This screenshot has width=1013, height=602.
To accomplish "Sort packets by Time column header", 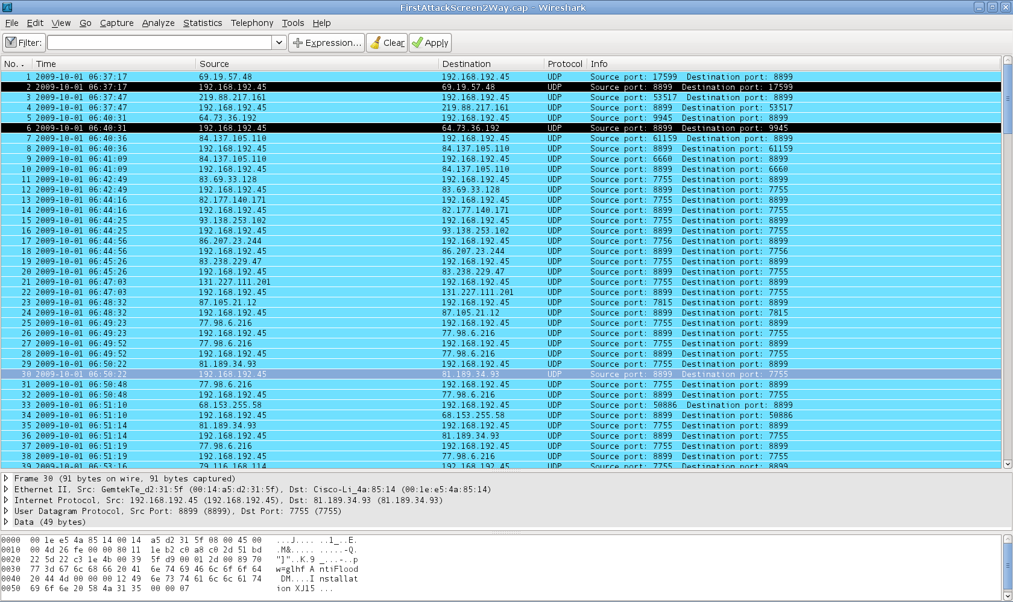I will (x=114, y=64).
